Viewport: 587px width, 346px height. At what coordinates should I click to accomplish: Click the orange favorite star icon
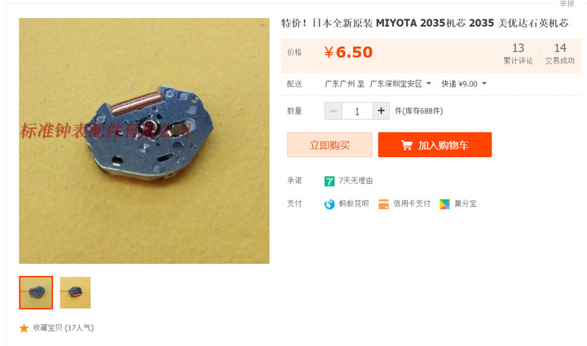pyautogui.click(x=24, y=328)
